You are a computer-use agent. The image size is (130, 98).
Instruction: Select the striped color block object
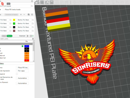coord(58,19)
